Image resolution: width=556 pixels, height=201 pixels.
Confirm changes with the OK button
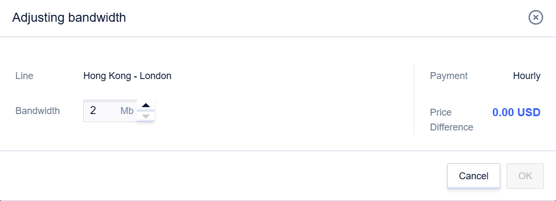pyautogui.click(x=525, y=176)
